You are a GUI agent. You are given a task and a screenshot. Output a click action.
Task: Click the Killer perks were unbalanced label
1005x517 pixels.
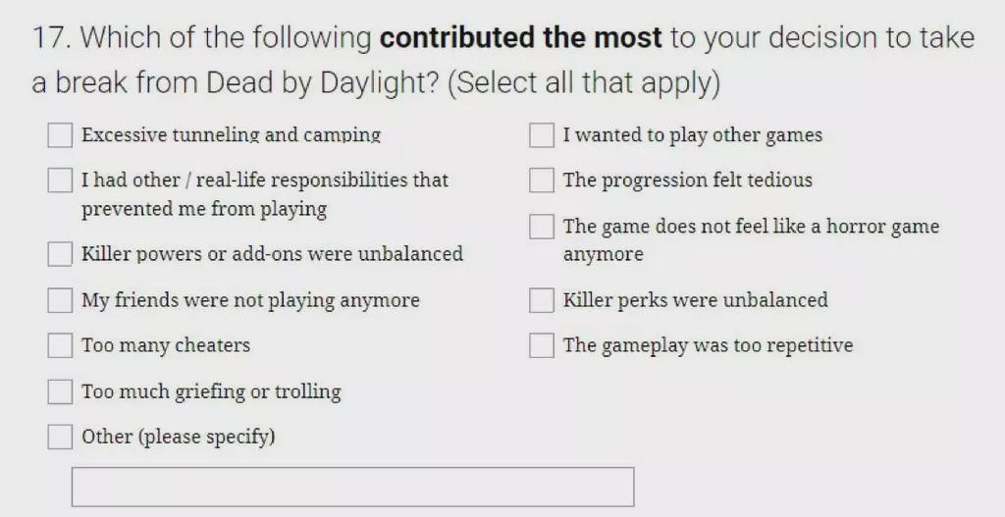click(x=695, y=300)
